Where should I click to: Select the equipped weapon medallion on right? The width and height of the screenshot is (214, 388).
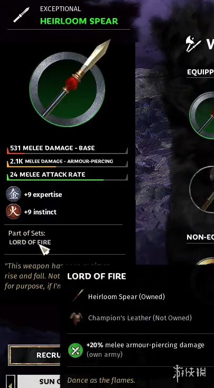point(202,115)
